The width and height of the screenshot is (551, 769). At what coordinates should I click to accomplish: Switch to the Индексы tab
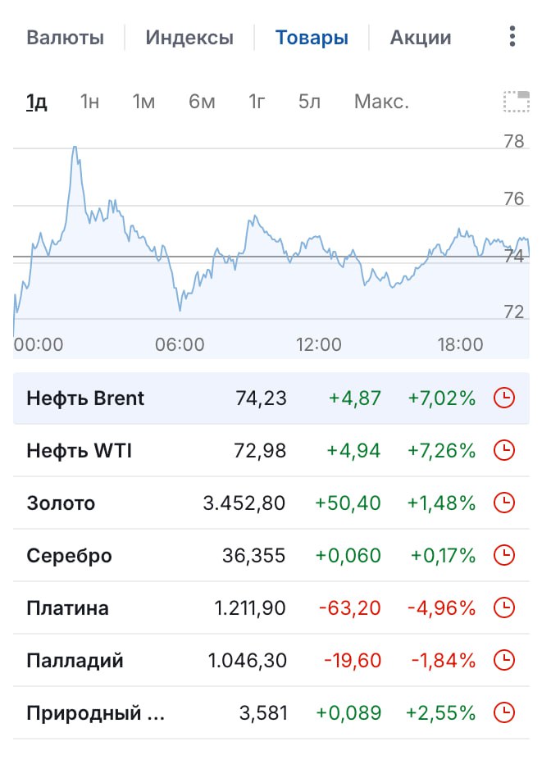point(189,38)
